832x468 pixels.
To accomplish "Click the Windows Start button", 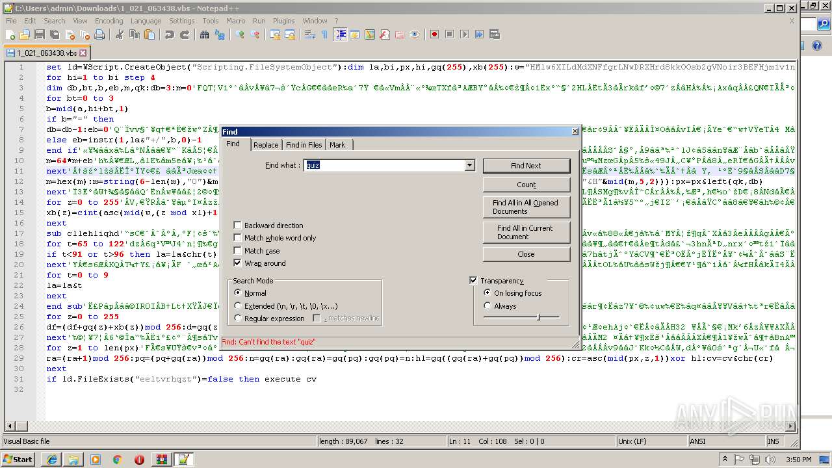I will (18, 459).
